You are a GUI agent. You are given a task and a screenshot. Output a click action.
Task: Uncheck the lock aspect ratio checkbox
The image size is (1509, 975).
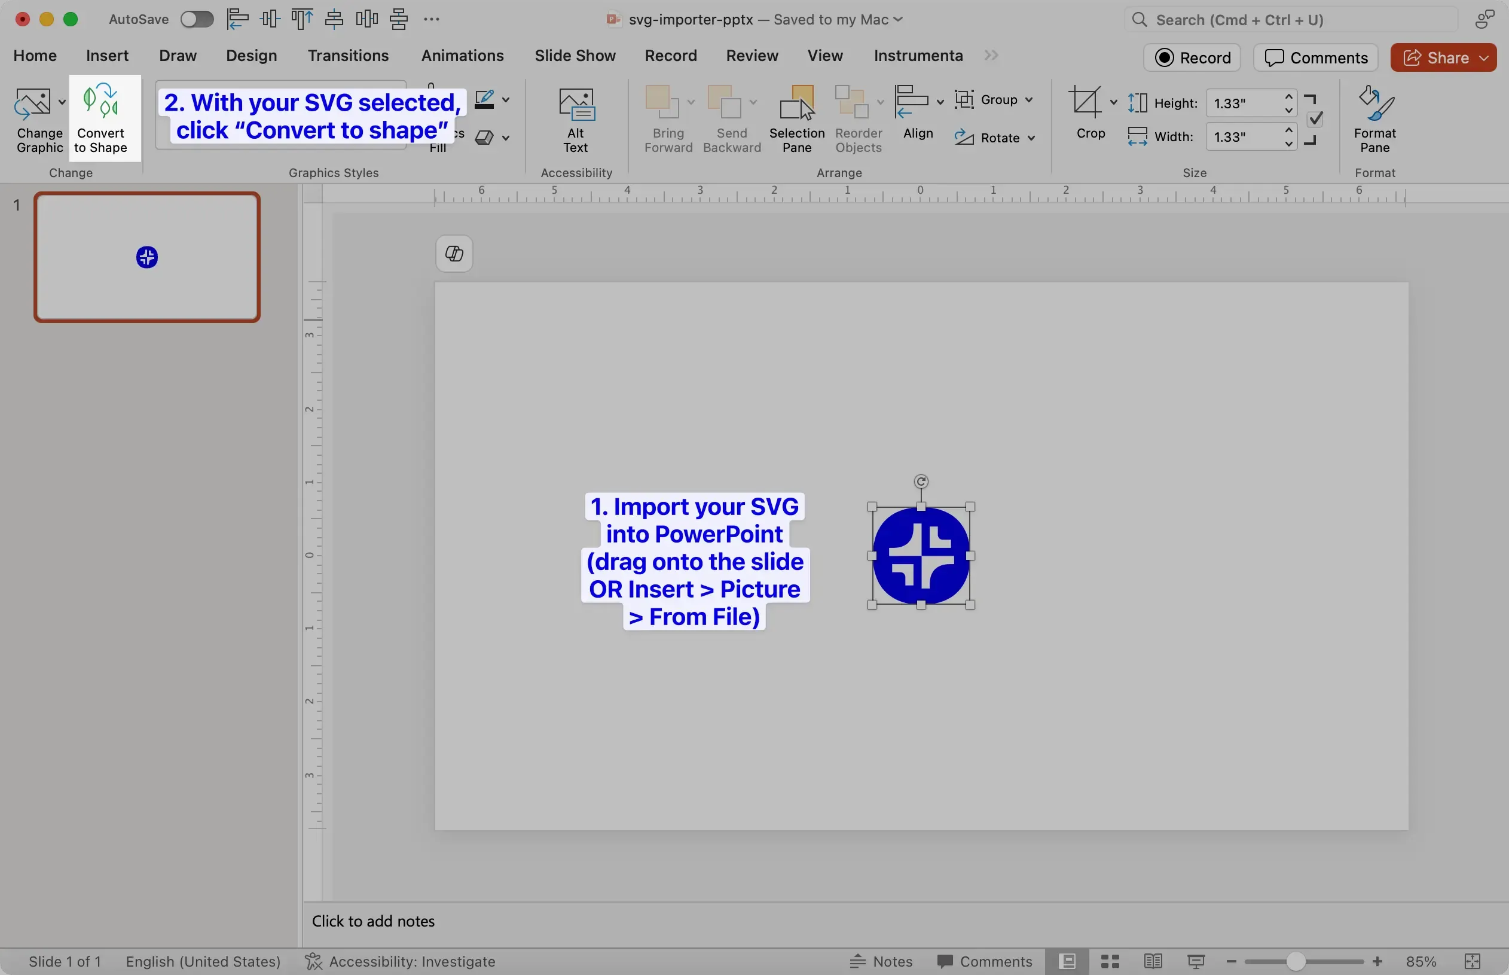(x=1315, y=119)
